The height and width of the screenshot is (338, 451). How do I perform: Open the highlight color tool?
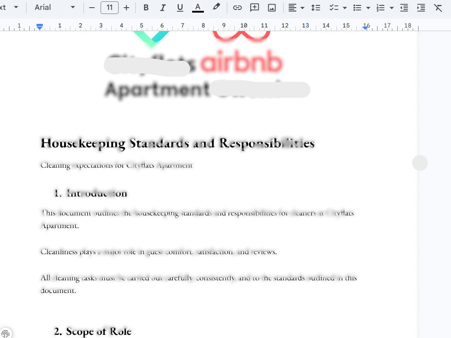(216, 7)
